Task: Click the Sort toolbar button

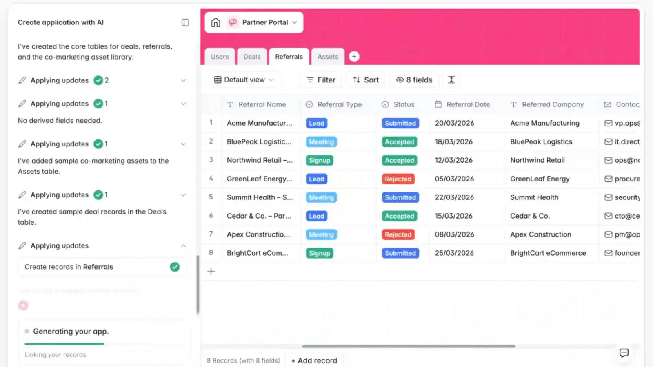Action: (x=366, y=80)
